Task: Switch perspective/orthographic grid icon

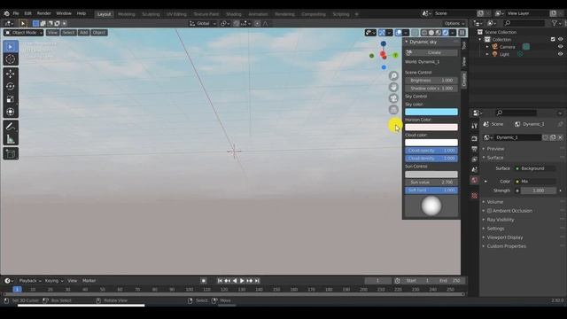Action: tap(393, 110)
